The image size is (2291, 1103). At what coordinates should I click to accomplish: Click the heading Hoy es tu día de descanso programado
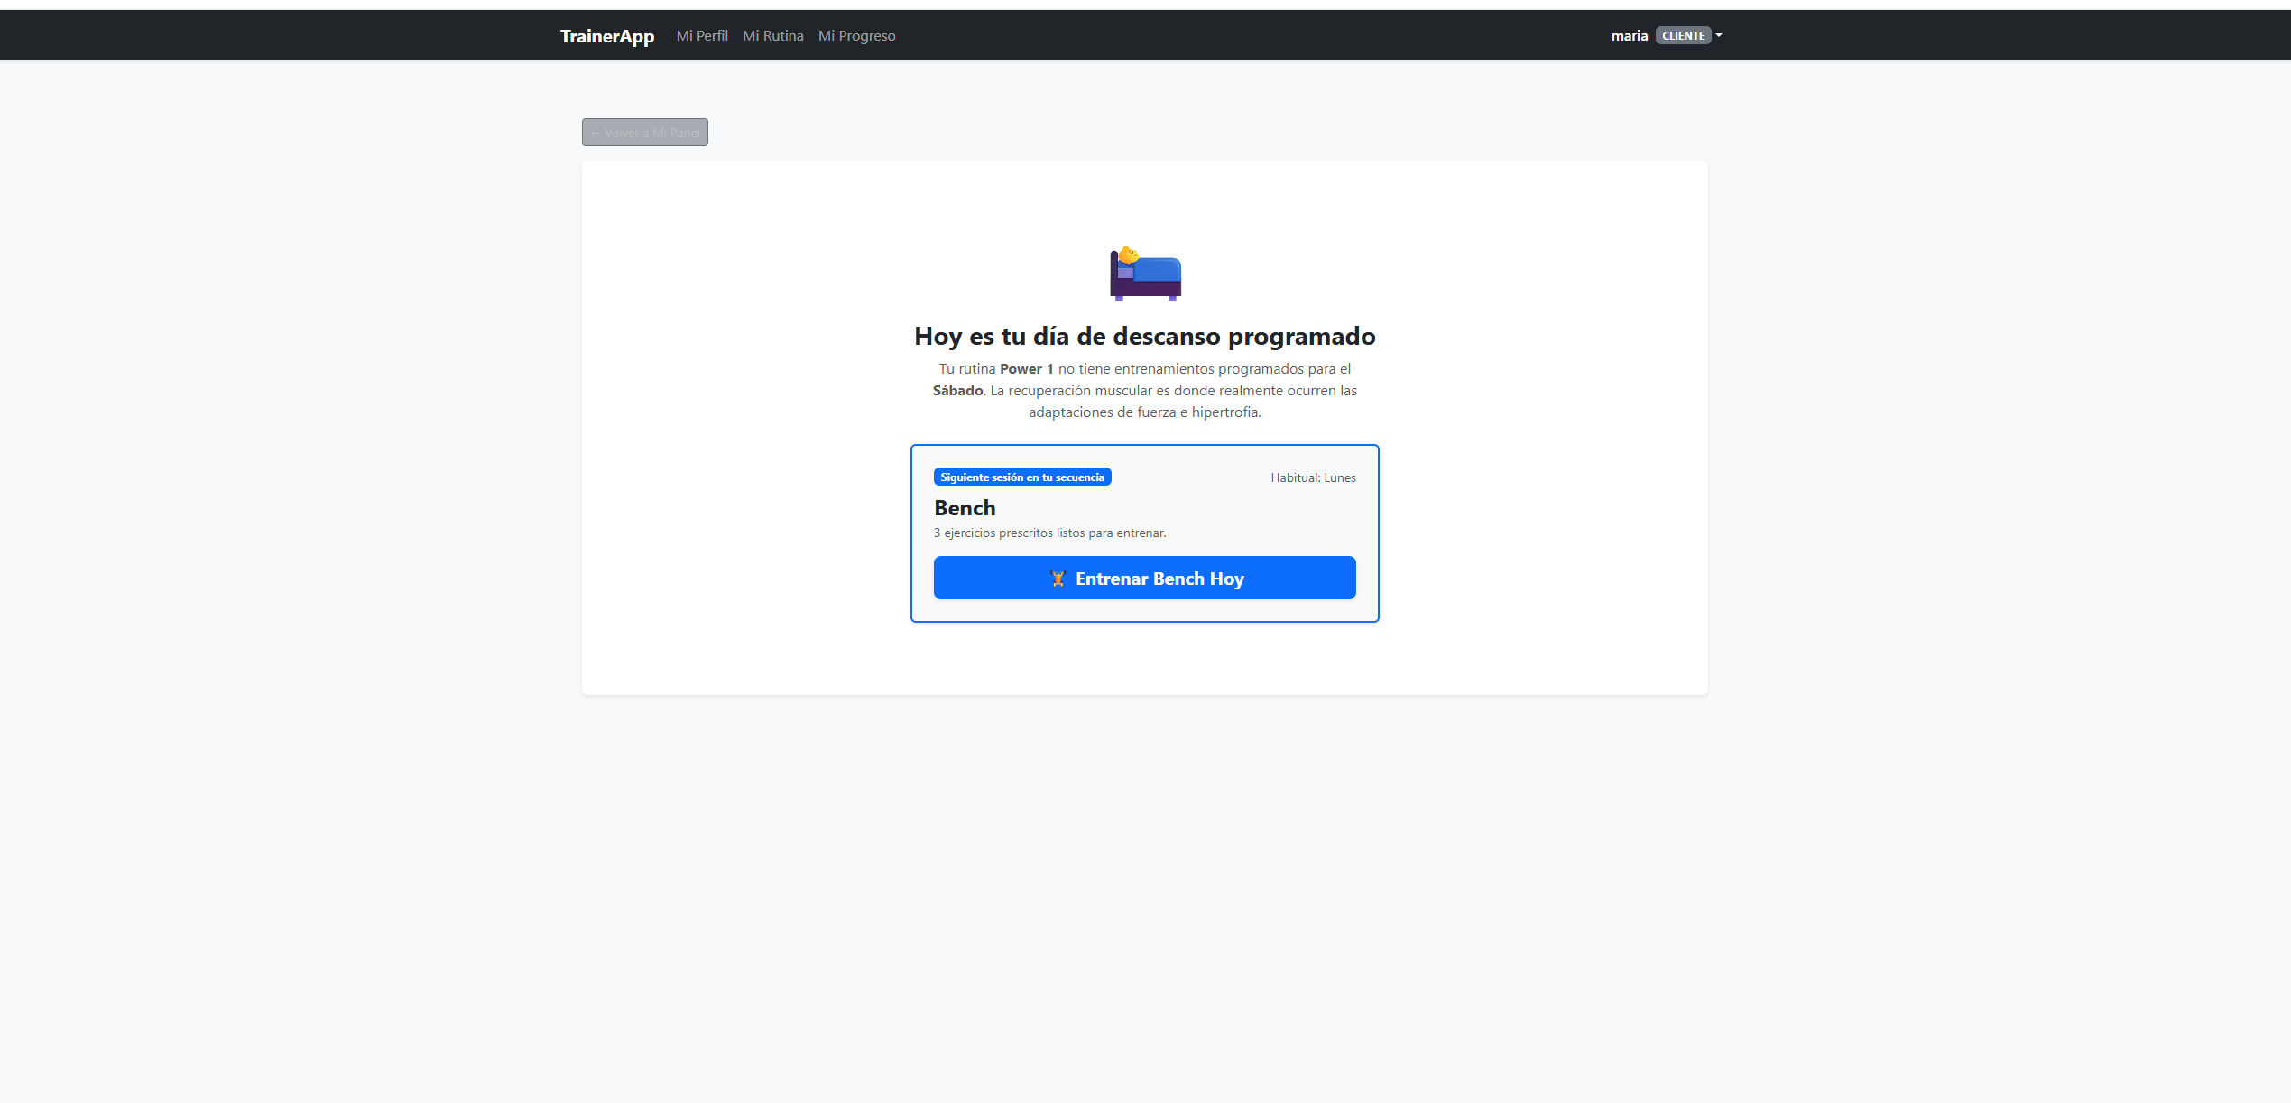coord(1144,337)
